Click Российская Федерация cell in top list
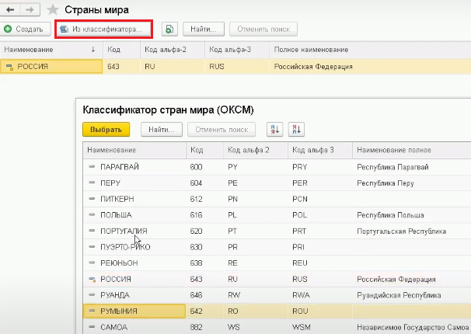The width and height of the screenshot is (471, 334). (313, 67)
